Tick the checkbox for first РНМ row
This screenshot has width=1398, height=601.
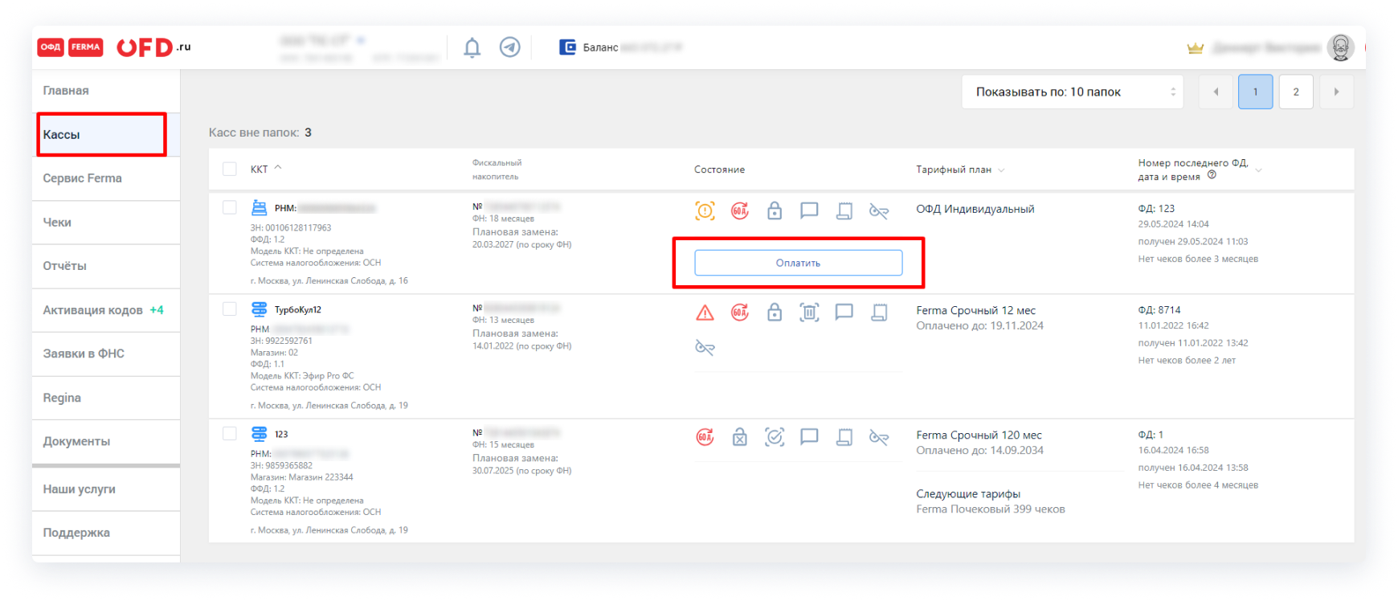(230, 207)
